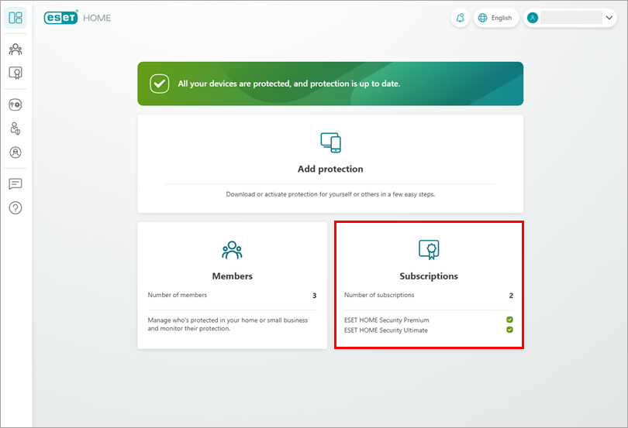The height and width of the screenshot is (428, 628).
Task: Click the blurred account name field
Action: [571, 18]
